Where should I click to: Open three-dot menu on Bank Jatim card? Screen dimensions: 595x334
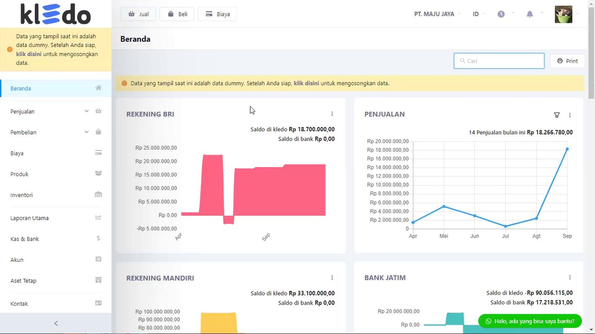(569, 277)
